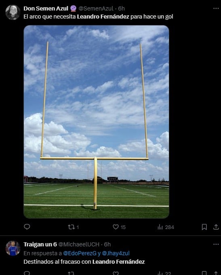This screenshot has height=275, width=221.
Task: Reply to Don Semen Azul's tweet
Action: click(27, 227)
